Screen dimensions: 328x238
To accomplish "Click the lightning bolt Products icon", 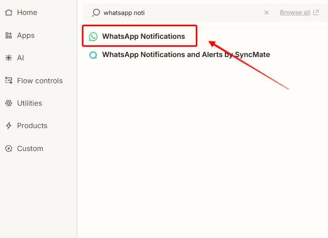I will click(8, 126).
